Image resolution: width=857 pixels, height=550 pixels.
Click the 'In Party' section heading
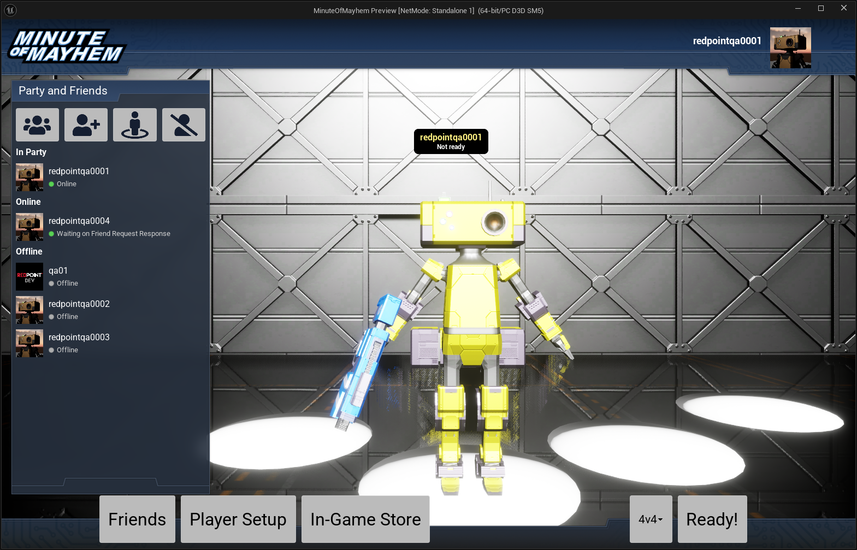(x=31, y=152)
